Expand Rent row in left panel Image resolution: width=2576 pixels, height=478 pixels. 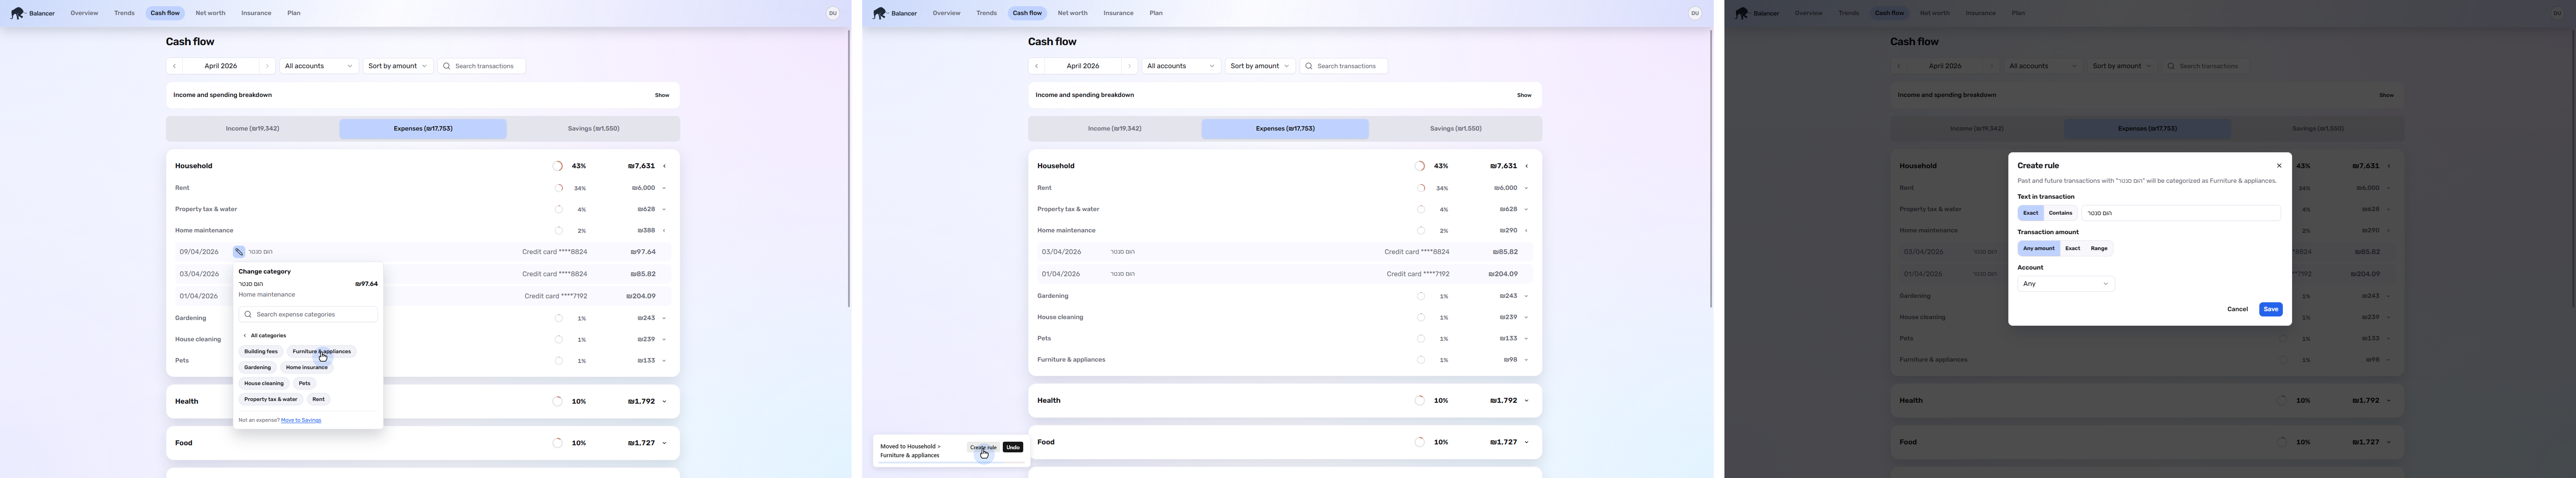pos(664,188)
